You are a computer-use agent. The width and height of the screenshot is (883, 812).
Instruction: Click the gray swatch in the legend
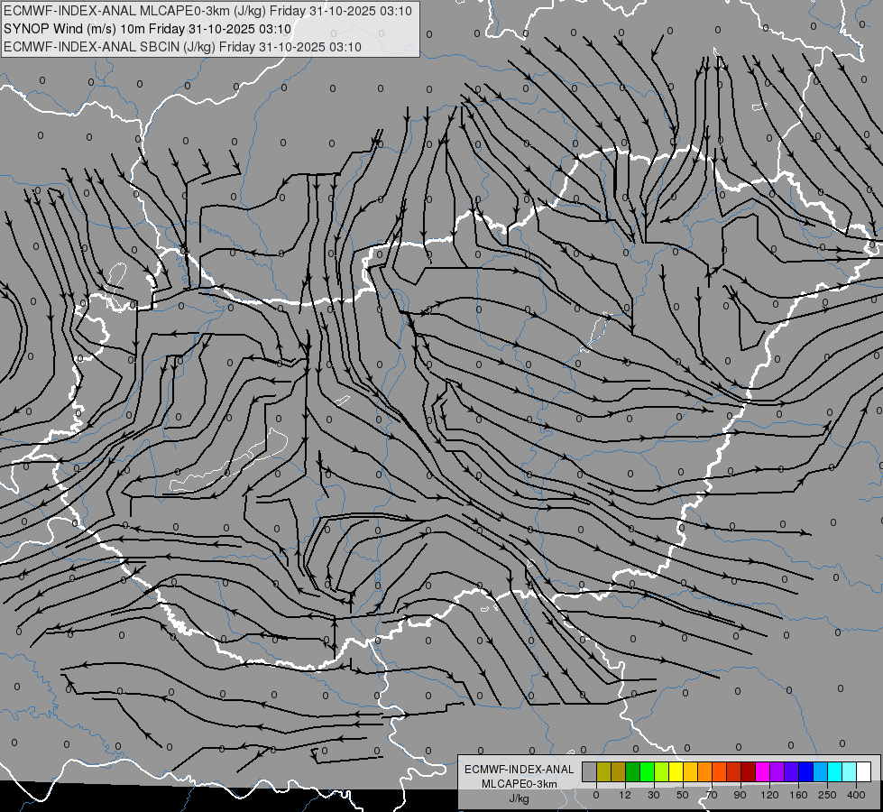(589, 772)
